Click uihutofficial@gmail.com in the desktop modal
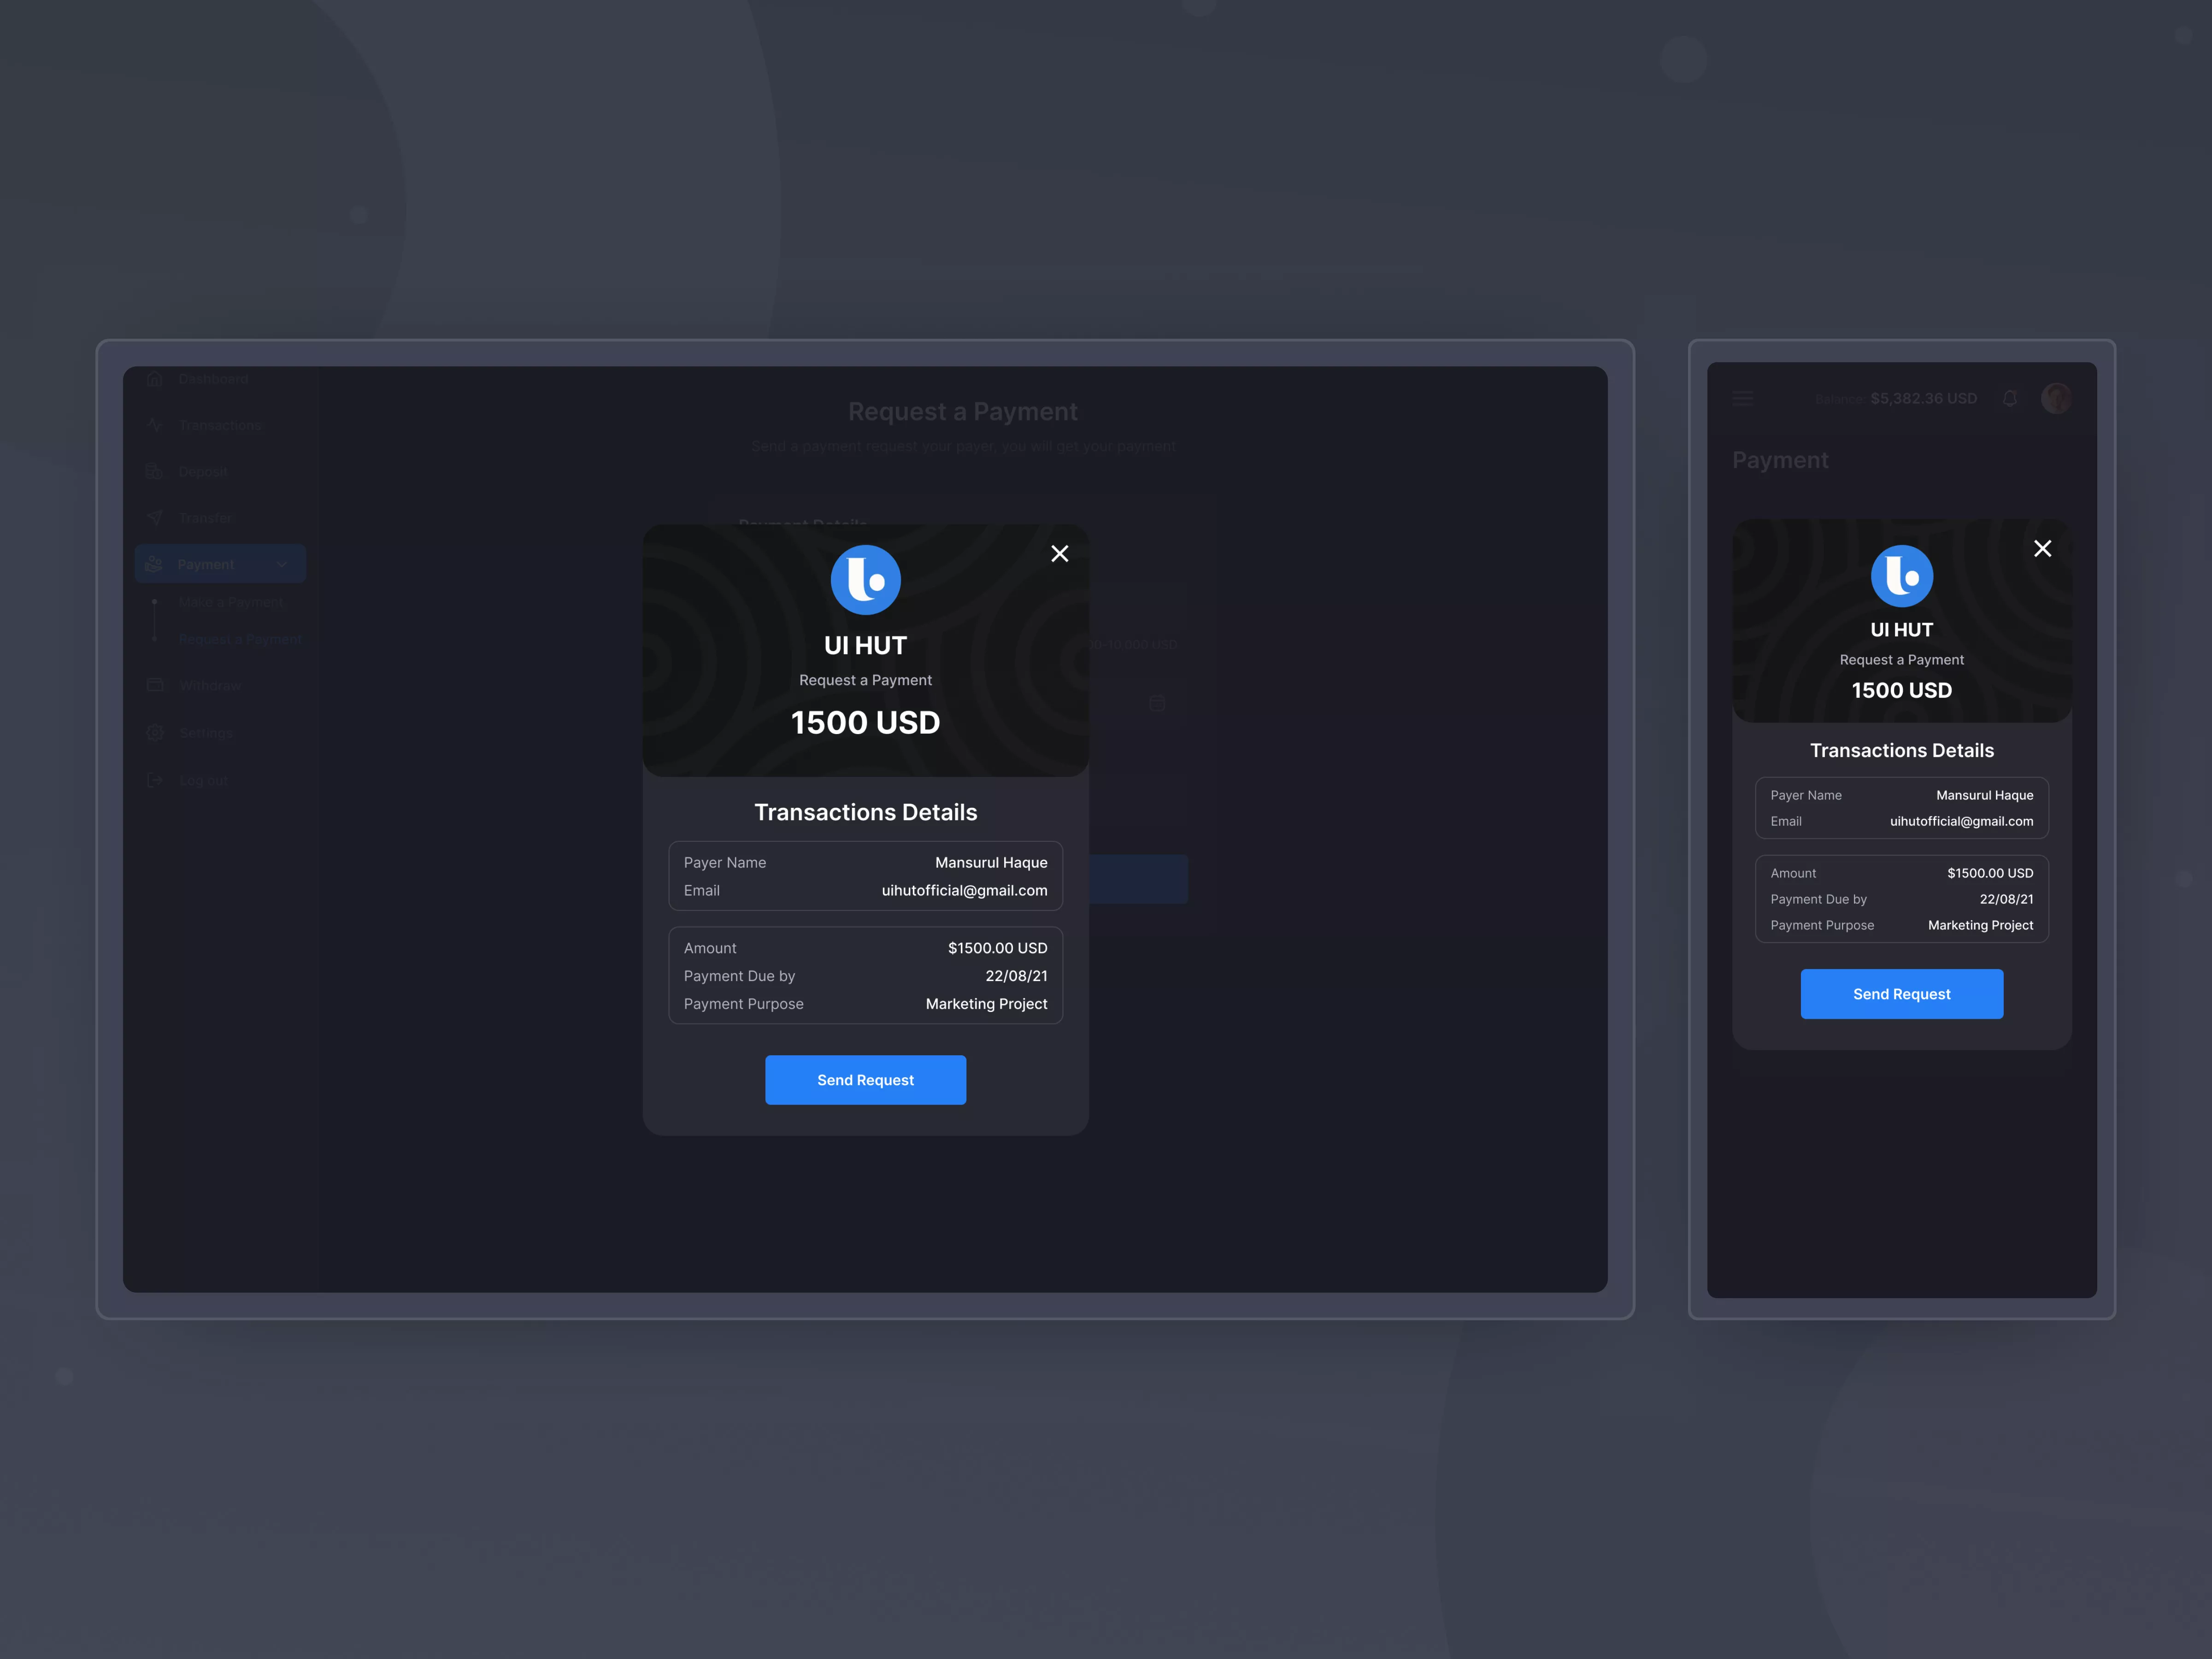The width and height of the screenshot is (2212, 1659). pos(964,890)
